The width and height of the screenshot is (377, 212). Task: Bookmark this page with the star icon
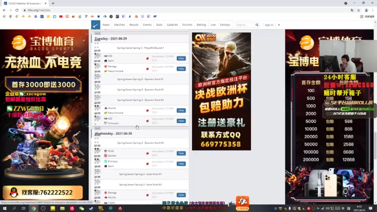pyautogui.click(x=359, y=10)
